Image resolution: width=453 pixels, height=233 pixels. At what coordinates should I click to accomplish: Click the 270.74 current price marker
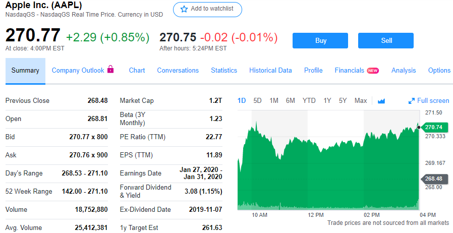434,127
